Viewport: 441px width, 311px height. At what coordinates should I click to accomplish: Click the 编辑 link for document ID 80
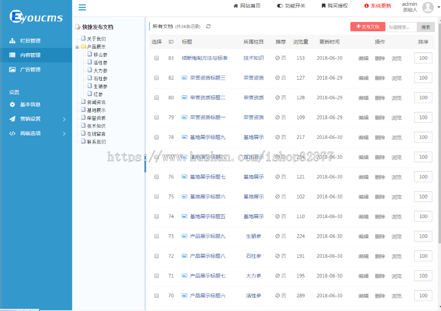tap(363, 97)
